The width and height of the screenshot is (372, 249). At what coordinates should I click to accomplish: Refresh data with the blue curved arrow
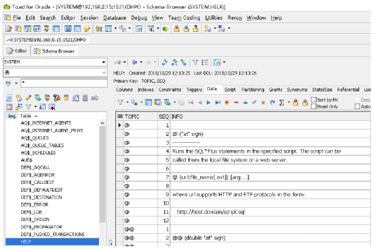tap(272, 102)
